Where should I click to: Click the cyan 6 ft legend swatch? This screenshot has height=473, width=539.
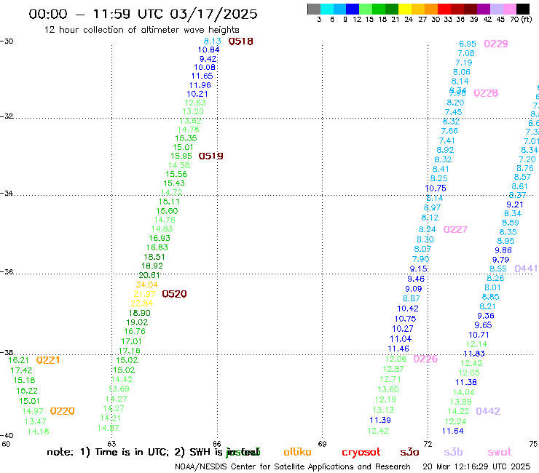(327, 9)
